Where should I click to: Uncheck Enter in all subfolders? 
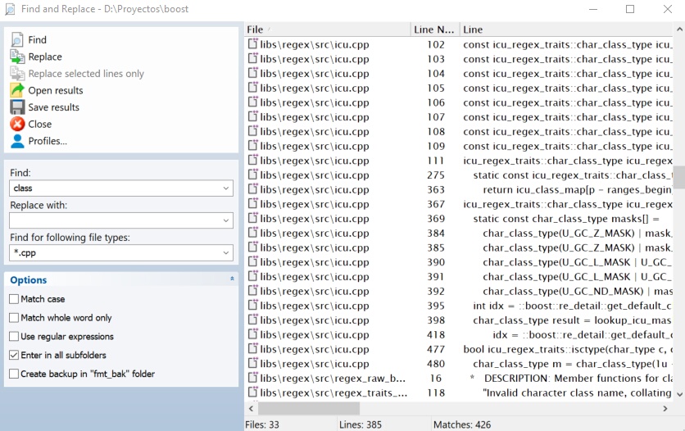[14, 355]
